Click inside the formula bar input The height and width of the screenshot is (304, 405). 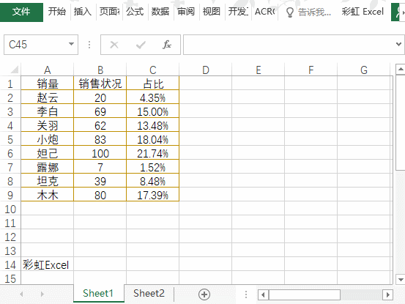pos(289,45)
